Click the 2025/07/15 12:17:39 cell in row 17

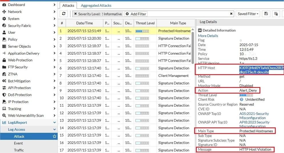coord(84,150)
